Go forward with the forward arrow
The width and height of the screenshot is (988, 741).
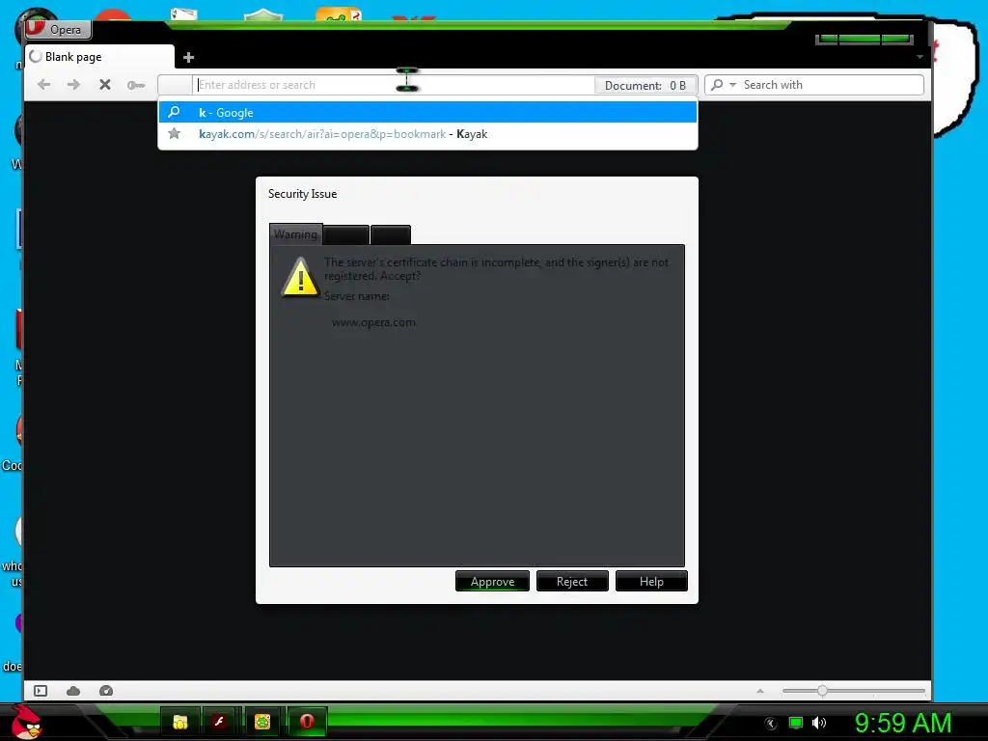73,85
